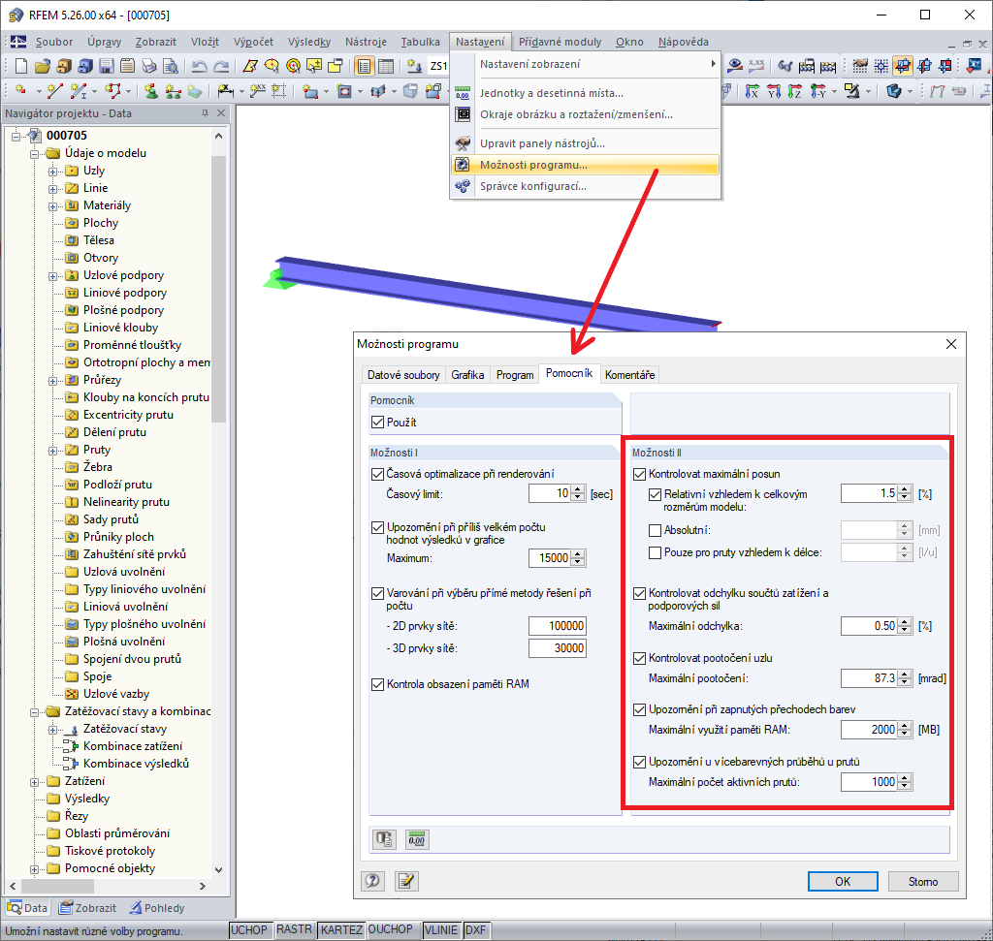Toggle Časová optimalizace při renderování checkbox
Screen dimensions: 993x941
pyautogui.click(x=377, y=474)
